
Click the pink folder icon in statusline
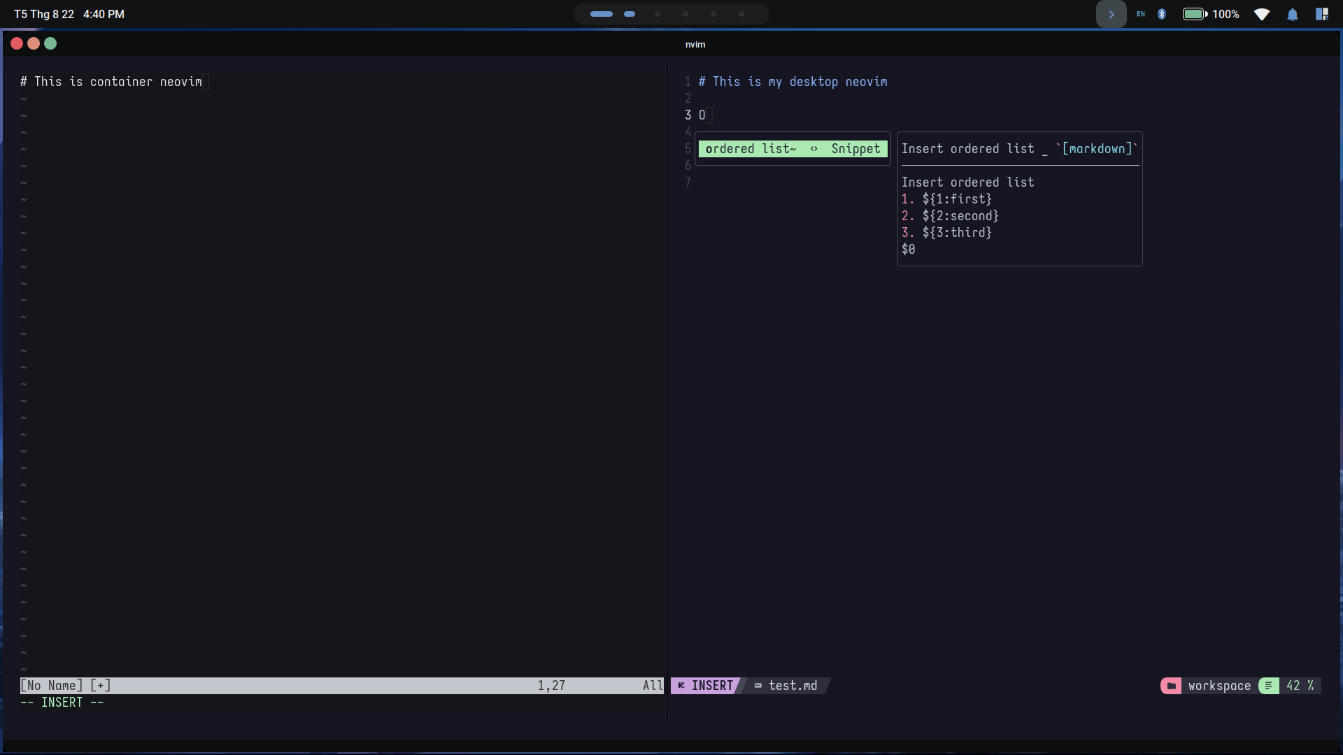tap(1171, 686)
